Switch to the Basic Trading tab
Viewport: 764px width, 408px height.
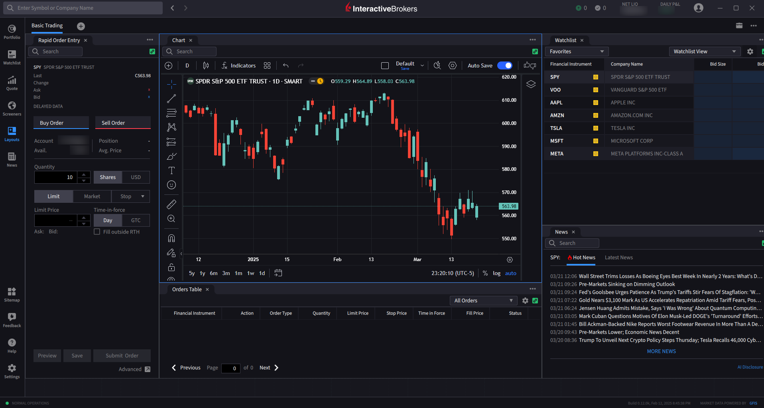(x=47, y=26)
